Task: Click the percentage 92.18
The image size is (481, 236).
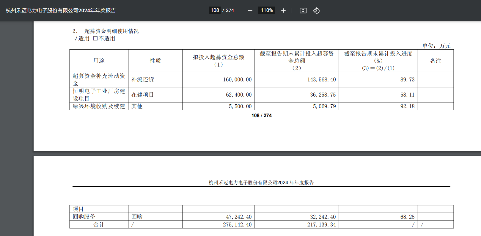Action: tap(407, 106)
